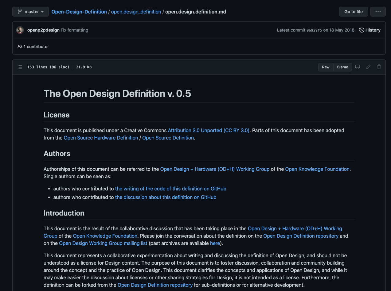View the Raw file
Screen dimensions: 391x291
[x=326, y=67]
